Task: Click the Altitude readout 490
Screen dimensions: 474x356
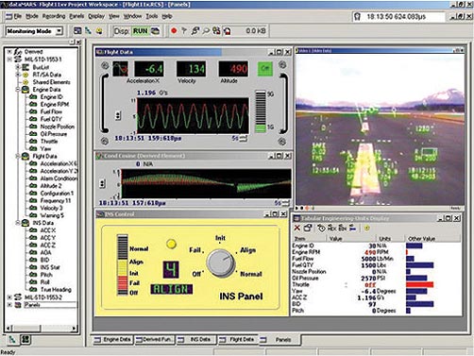Action: 233,69
